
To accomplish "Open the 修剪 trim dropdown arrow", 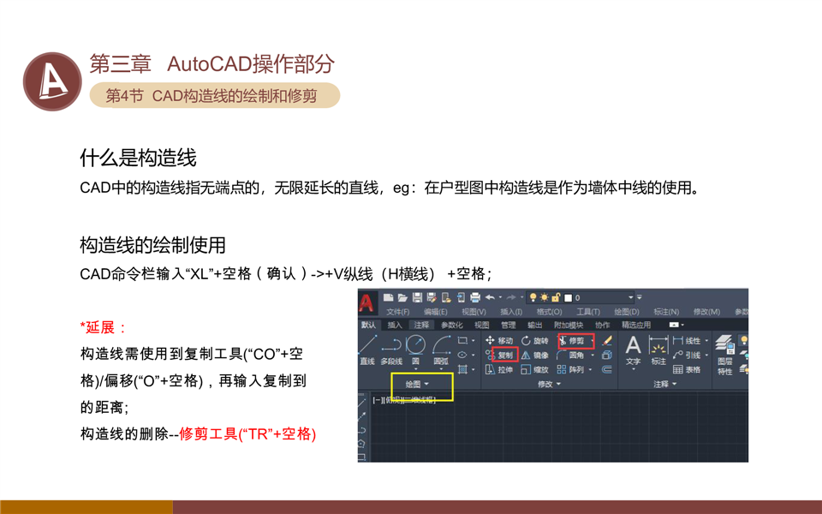I will pos(593,341).
